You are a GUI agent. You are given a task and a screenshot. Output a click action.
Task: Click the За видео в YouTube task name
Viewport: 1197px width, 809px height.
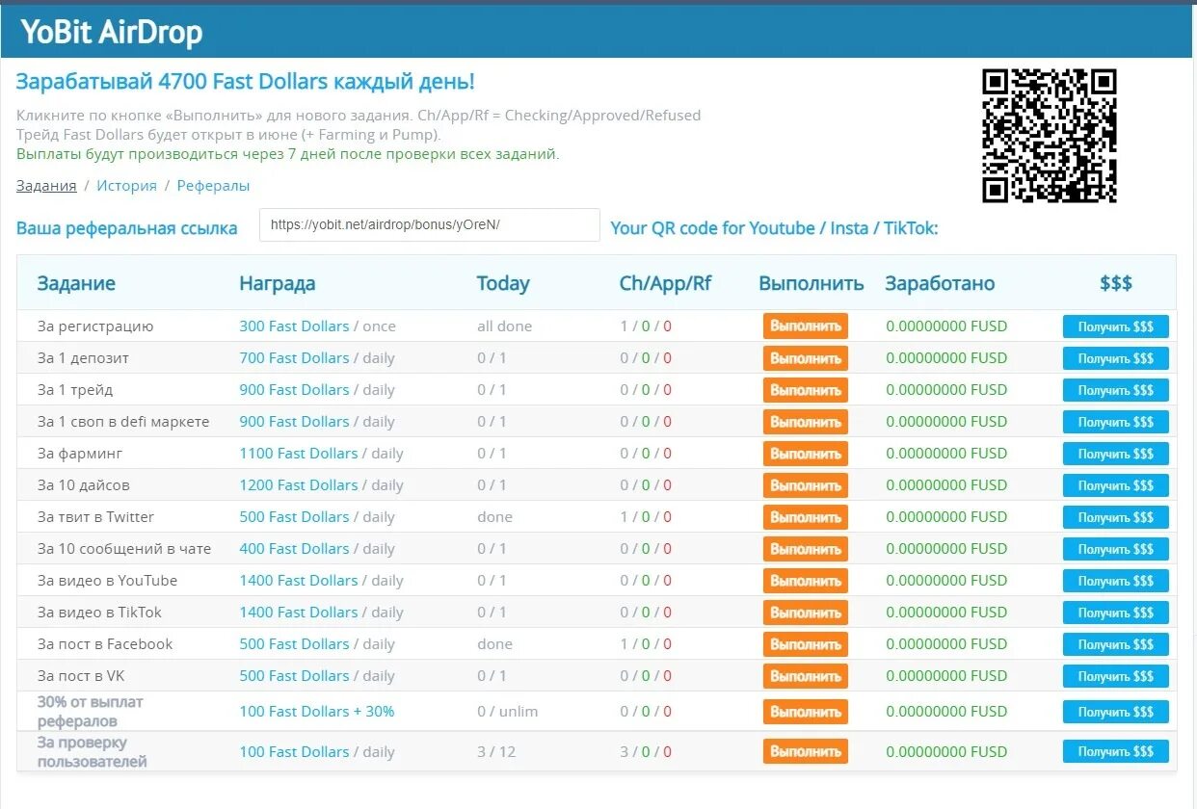[107, 580]
